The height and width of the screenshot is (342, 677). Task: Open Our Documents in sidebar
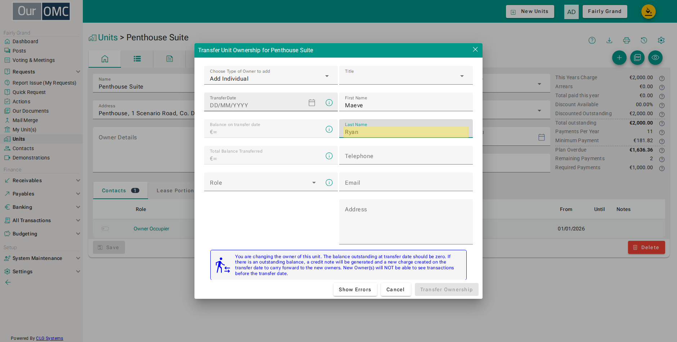(31, 111)
